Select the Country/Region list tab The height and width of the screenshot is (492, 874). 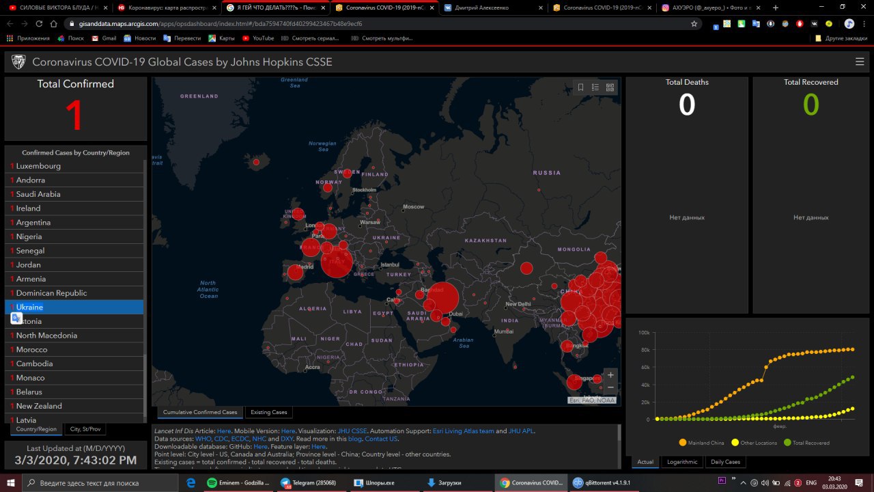pyautogui.click(x=36, y=429)
